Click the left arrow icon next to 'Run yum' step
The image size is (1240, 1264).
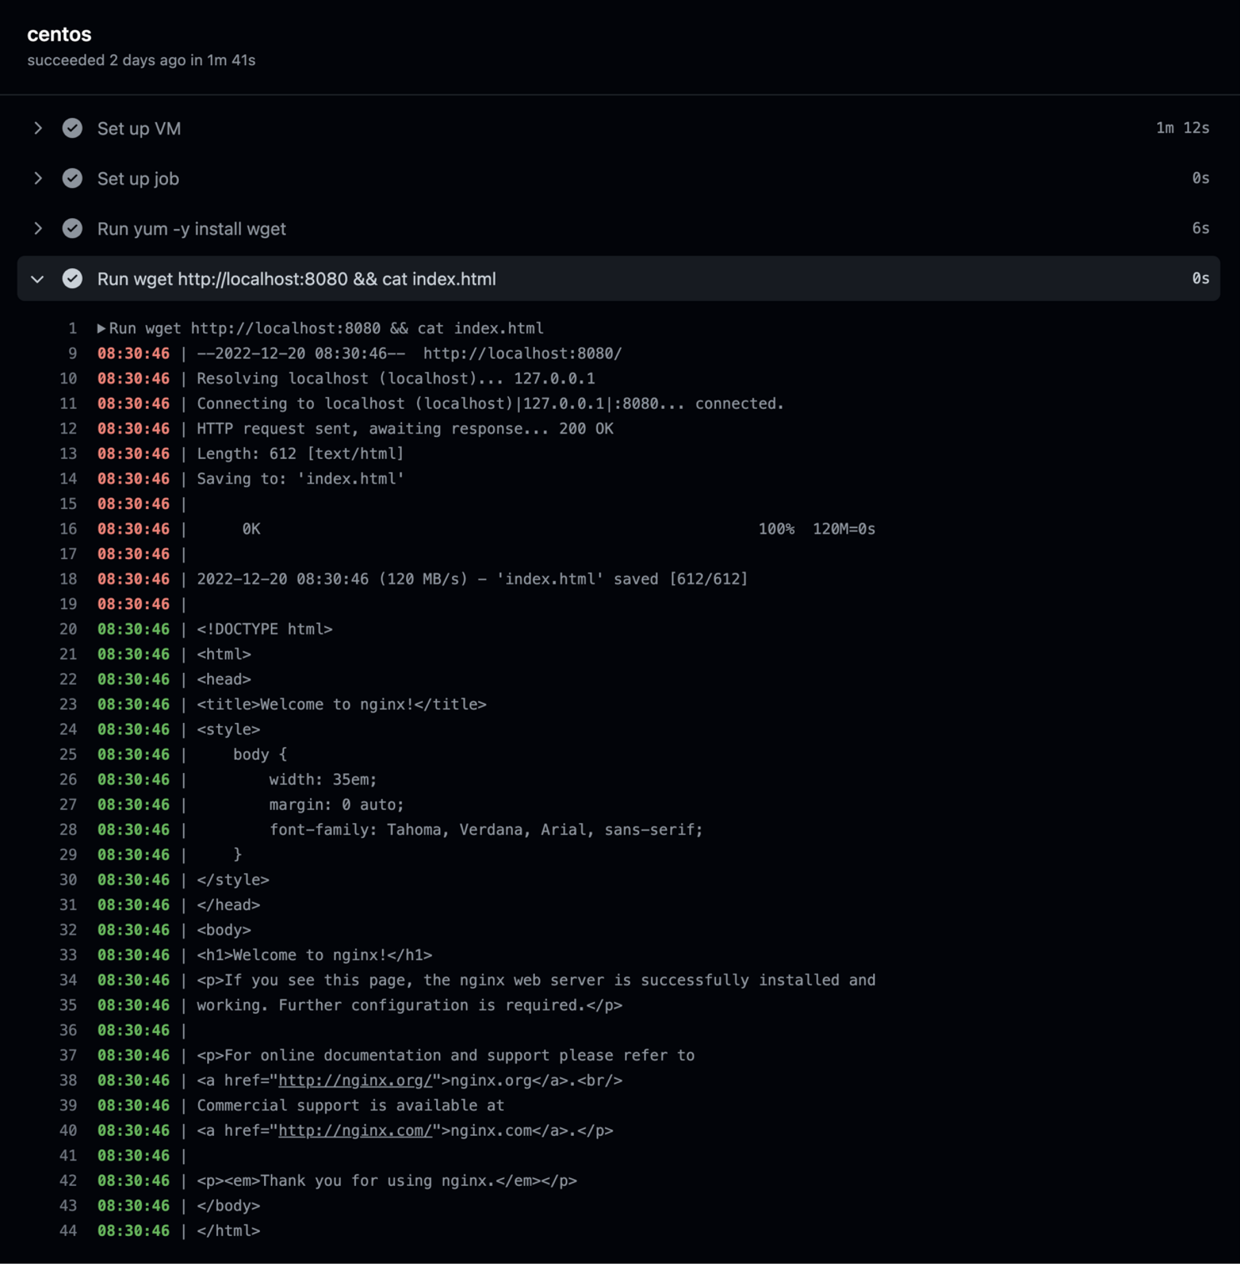tap(38, 228)
